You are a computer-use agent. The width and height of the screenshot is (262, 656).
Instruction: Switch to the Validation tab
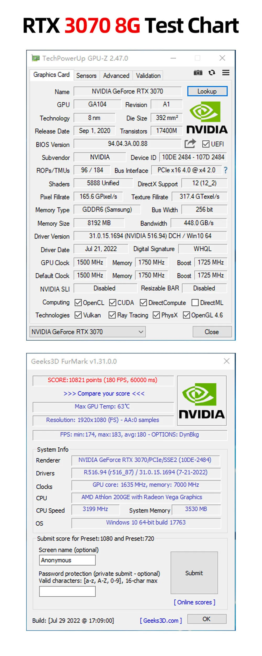tap(148, 76)
